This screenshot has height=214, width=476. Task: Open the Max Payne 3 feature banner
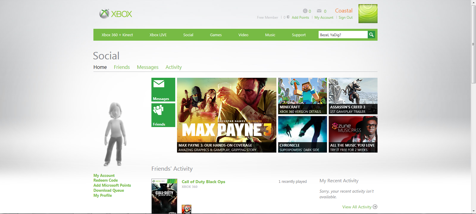(x=227, y=115)
